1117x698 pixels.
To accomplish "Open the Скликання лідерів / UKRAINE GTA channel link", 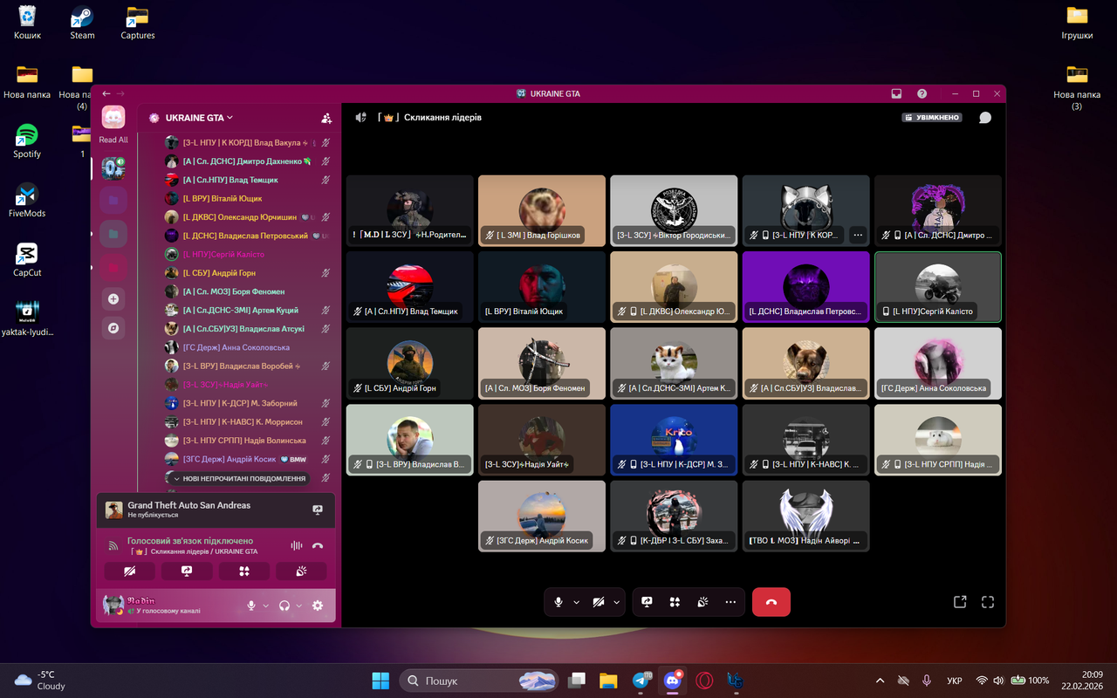I will (194, 551).
